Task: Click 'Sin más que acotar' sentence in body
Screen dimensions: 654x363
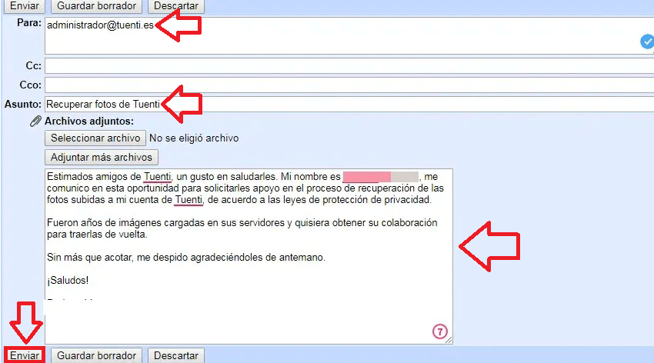Action: [186, 258]
